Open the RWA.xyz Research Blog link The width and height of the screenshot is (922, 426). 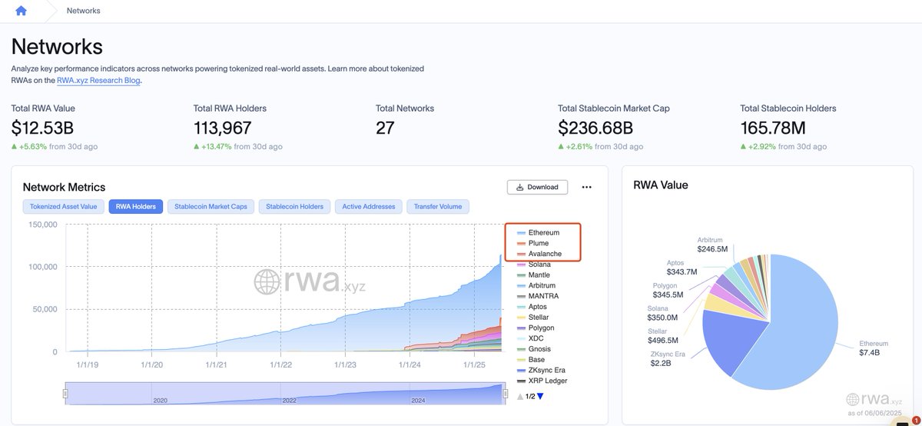(x=98, y=80)
